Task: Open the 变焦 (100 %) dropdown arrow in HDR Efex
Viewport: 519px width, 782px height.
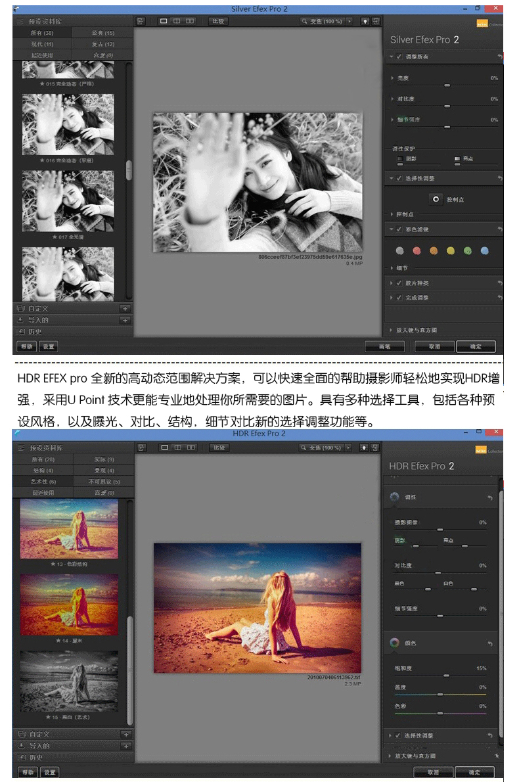Action: coord(348,448)
